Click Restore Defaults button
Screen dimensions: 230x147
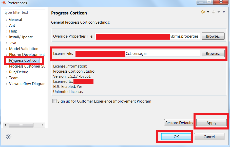[179, 123]
